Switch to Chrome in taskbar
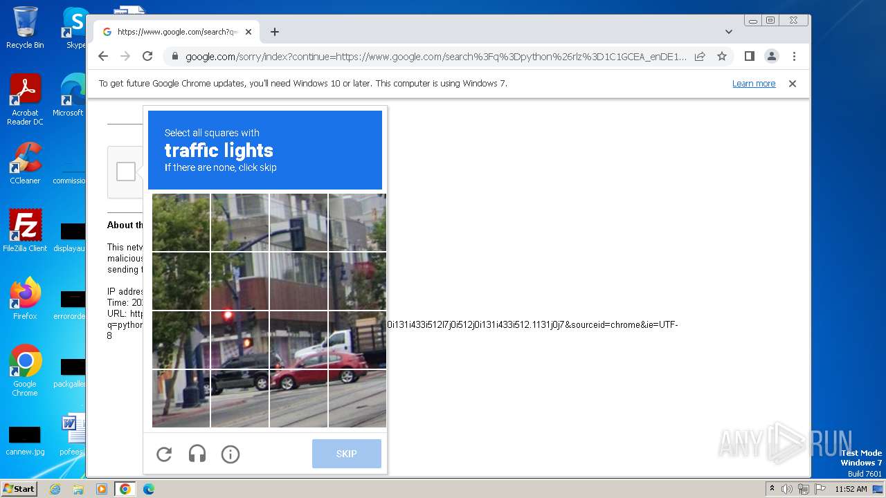Screen dimensions: 886x498 125,489
